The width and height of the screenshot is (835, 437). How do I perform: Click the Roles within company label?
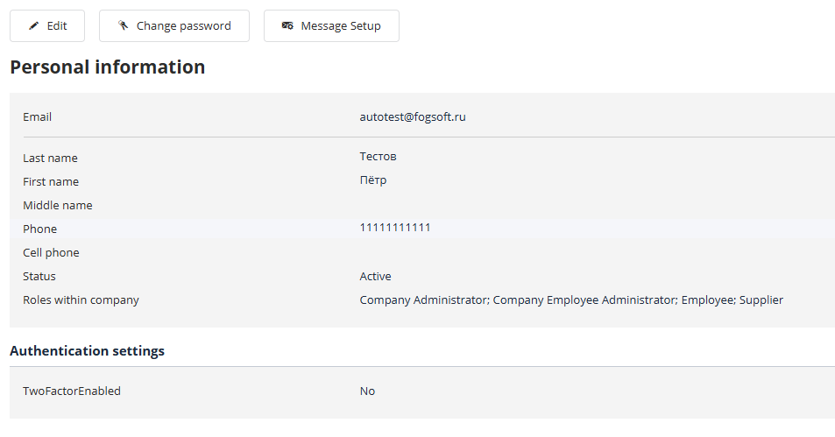[x=81, y=300]
